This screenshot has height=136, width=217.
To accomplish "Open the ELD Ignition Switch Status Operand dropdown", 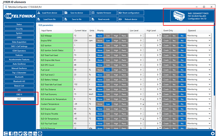I will coord(199,50).
